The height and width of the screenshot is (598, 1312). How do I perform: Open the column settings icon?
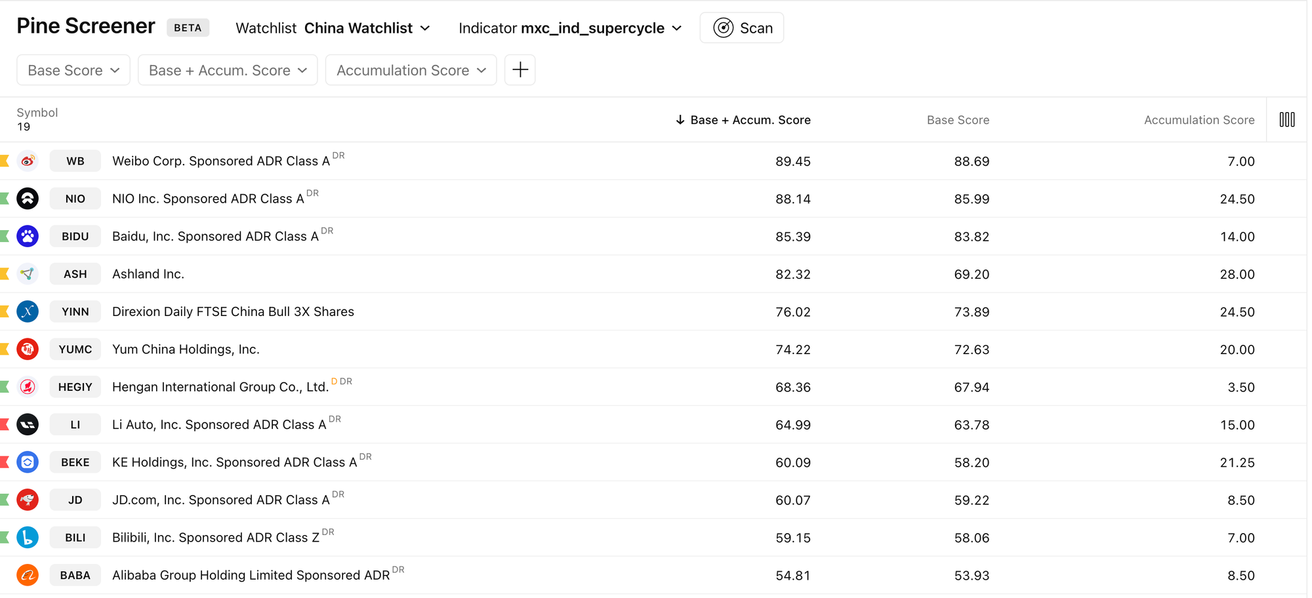pyautogui.click(x=1286, y=119)
